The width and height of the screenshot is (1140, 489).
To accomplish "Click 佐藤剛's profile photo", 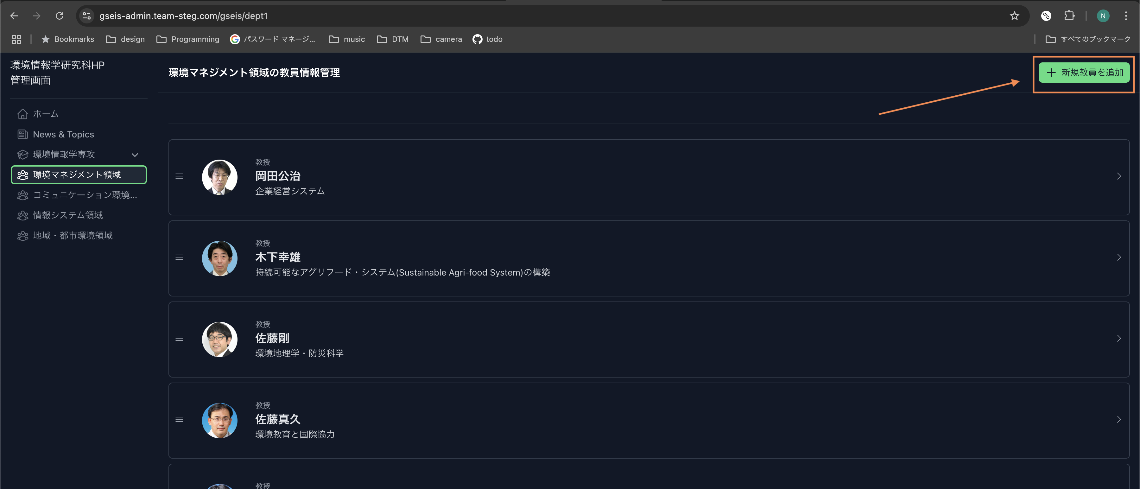I will coord(219,340).
